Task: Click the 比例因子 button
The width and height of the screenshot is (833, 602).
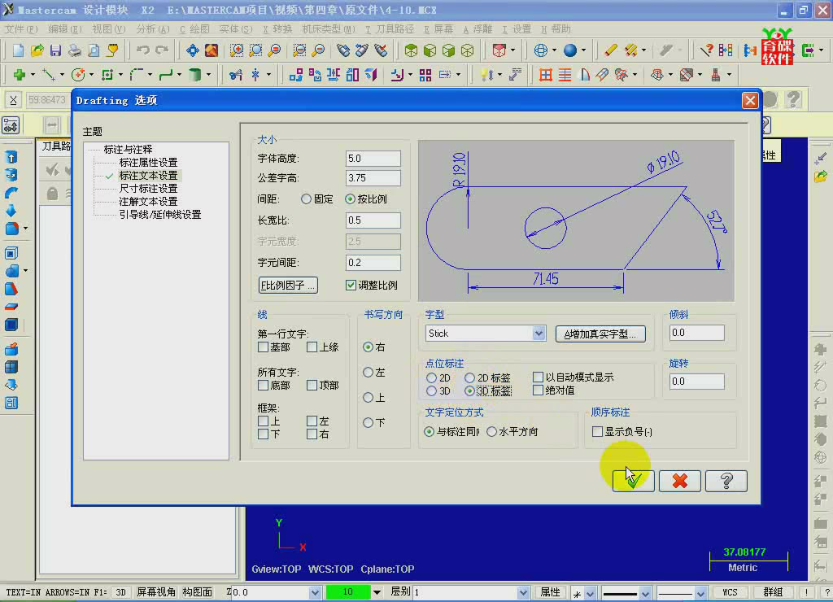Action: [x=288, y=286]
